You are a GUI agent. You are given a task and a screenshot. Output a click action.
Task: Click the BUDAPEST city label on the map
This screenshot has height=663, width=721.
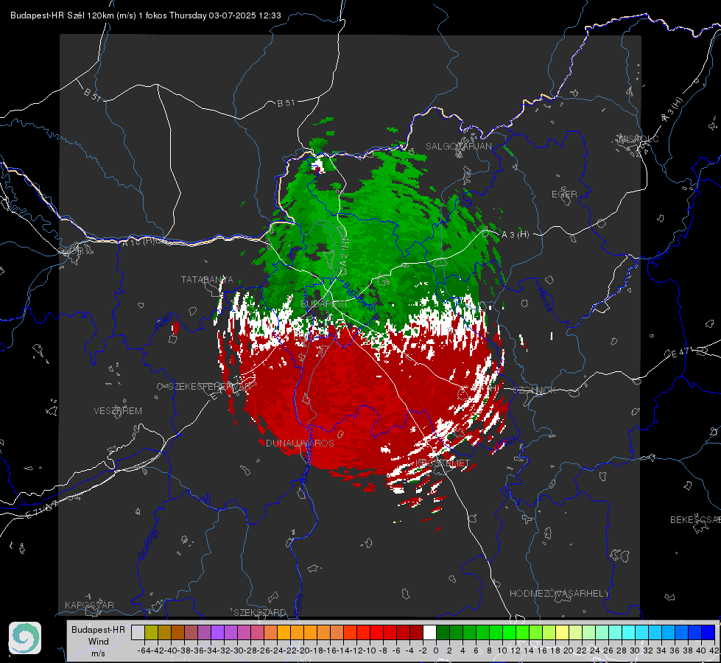pyautogui.click(x=324, y=304)
